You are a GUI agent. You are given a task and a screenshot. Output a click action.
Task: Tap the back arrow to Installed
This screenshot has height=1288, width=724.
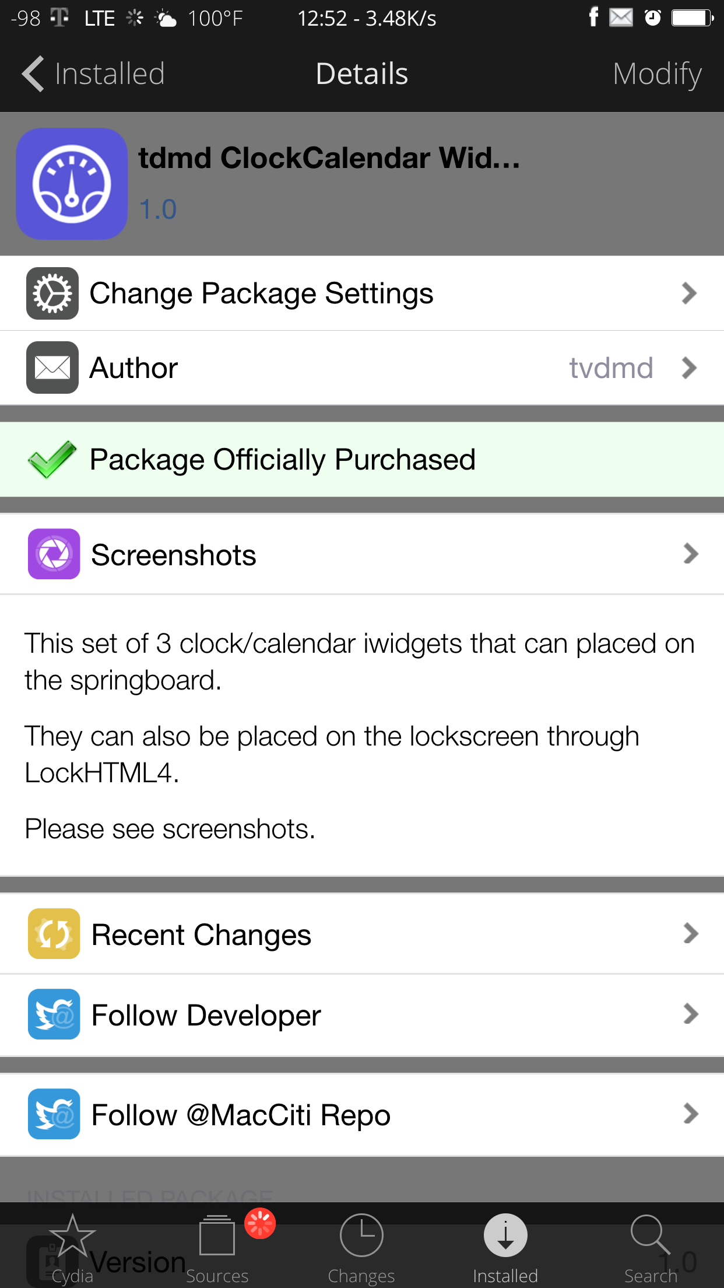(x=34, y=73)
